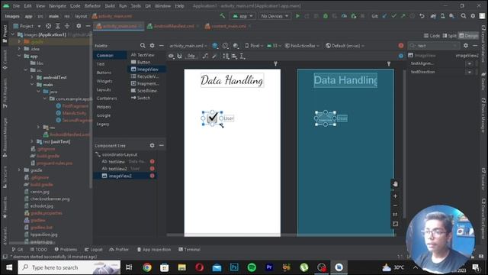488x275 pixels.
Task: Switch to Split view mode
Action: [449, 36]
